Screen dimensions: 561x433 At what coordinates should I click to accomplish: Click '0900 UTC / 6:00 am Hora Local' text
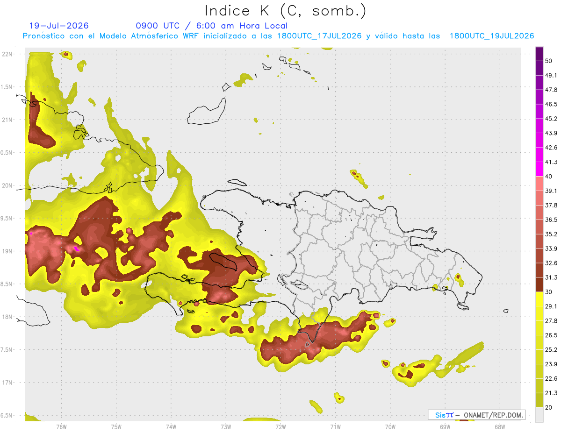(211, 26)
